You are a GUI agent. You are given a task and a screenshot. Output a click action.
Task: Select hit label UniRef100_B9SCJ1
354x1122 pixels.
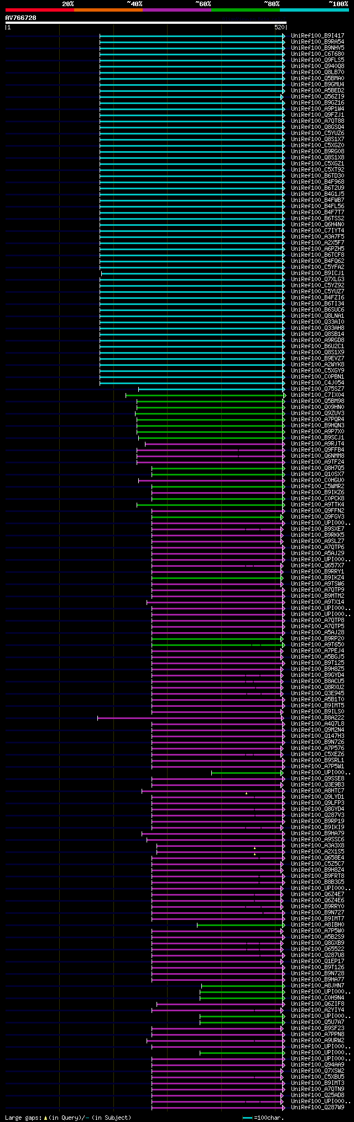pyautogui.click(x=317, y=437)
